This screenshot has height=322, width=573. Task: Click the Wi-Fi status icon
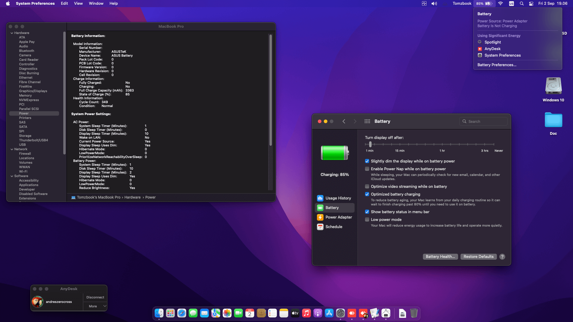click(x=500, y=4)
